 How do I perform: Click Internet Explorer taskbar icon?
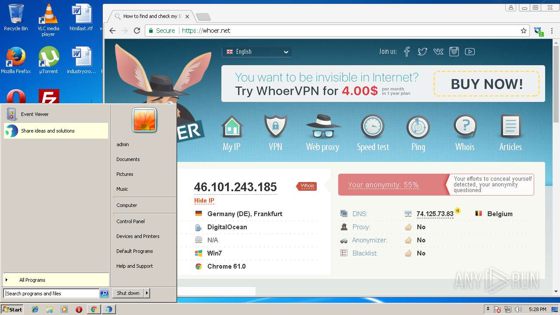click(35, 309)
